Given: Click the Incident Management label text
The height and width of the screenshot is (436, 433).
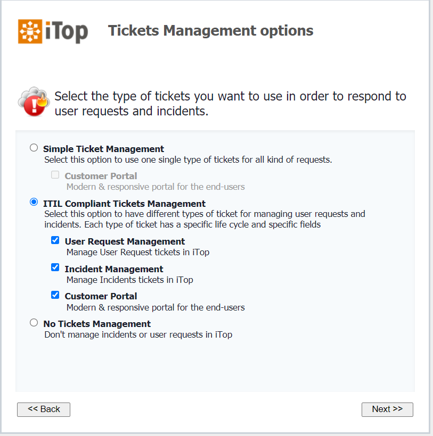Looking at the screenshot, I should click(x=114, y=269).
